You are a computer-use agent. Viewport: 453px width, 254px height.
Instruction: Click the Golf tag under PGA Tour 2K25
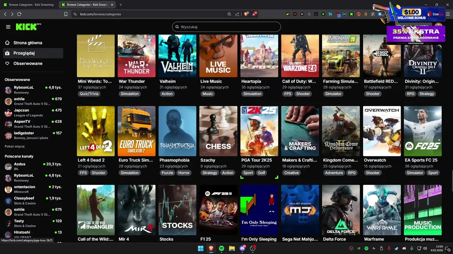coord(262,173)
